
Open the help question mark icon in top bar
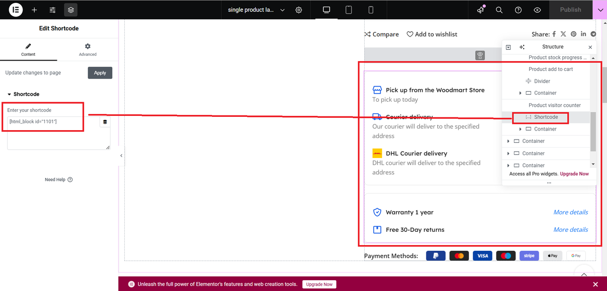tap(518, 9)
